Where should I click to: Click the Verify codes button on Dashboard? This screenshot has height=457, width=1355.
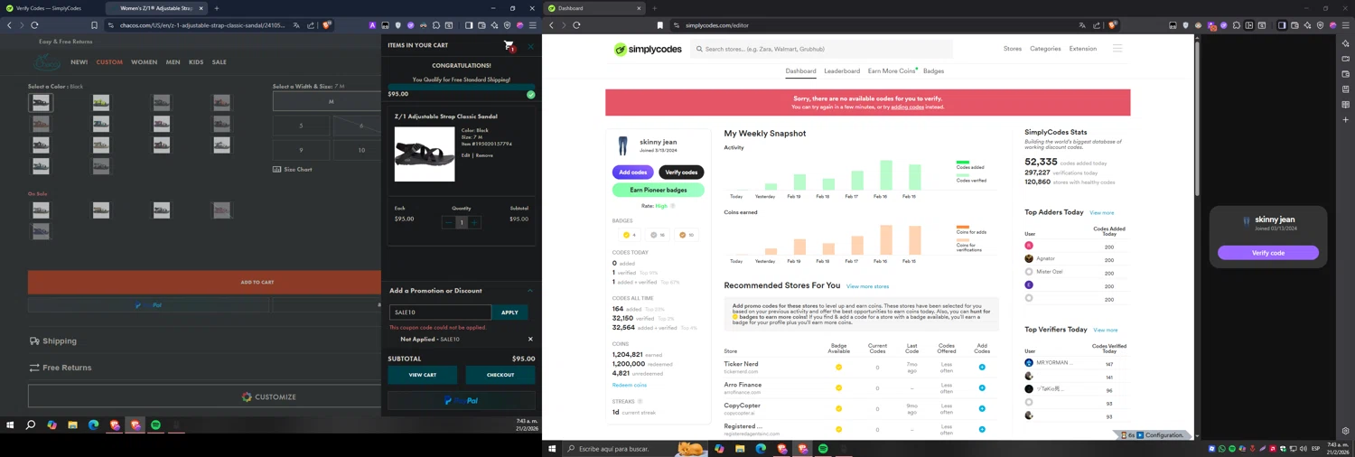click(681, 172)
